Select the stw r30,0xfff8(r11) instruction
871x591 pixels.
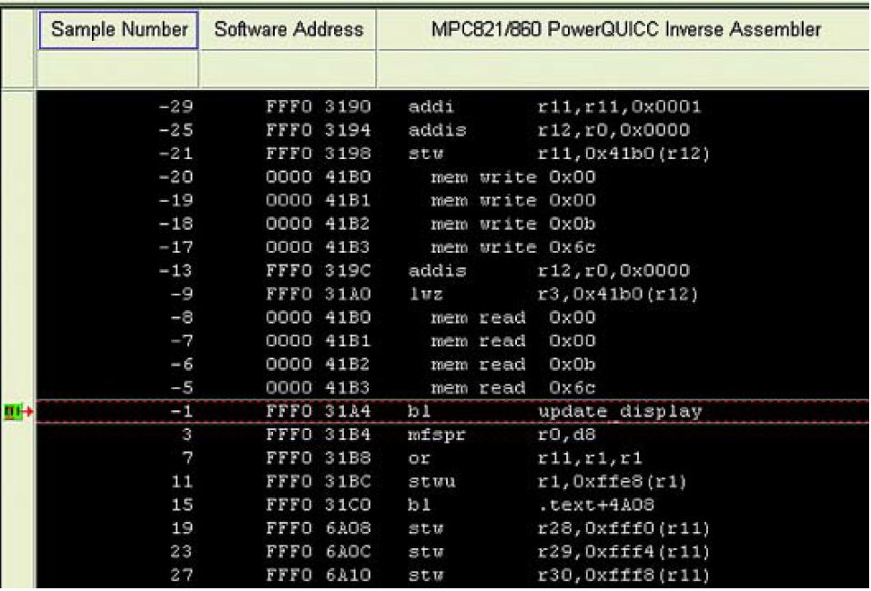pos(558,575)
